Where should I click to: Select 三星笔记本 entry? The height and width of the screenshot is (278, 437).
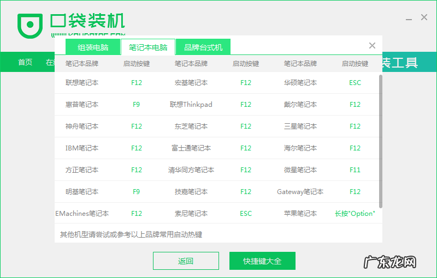300,126
